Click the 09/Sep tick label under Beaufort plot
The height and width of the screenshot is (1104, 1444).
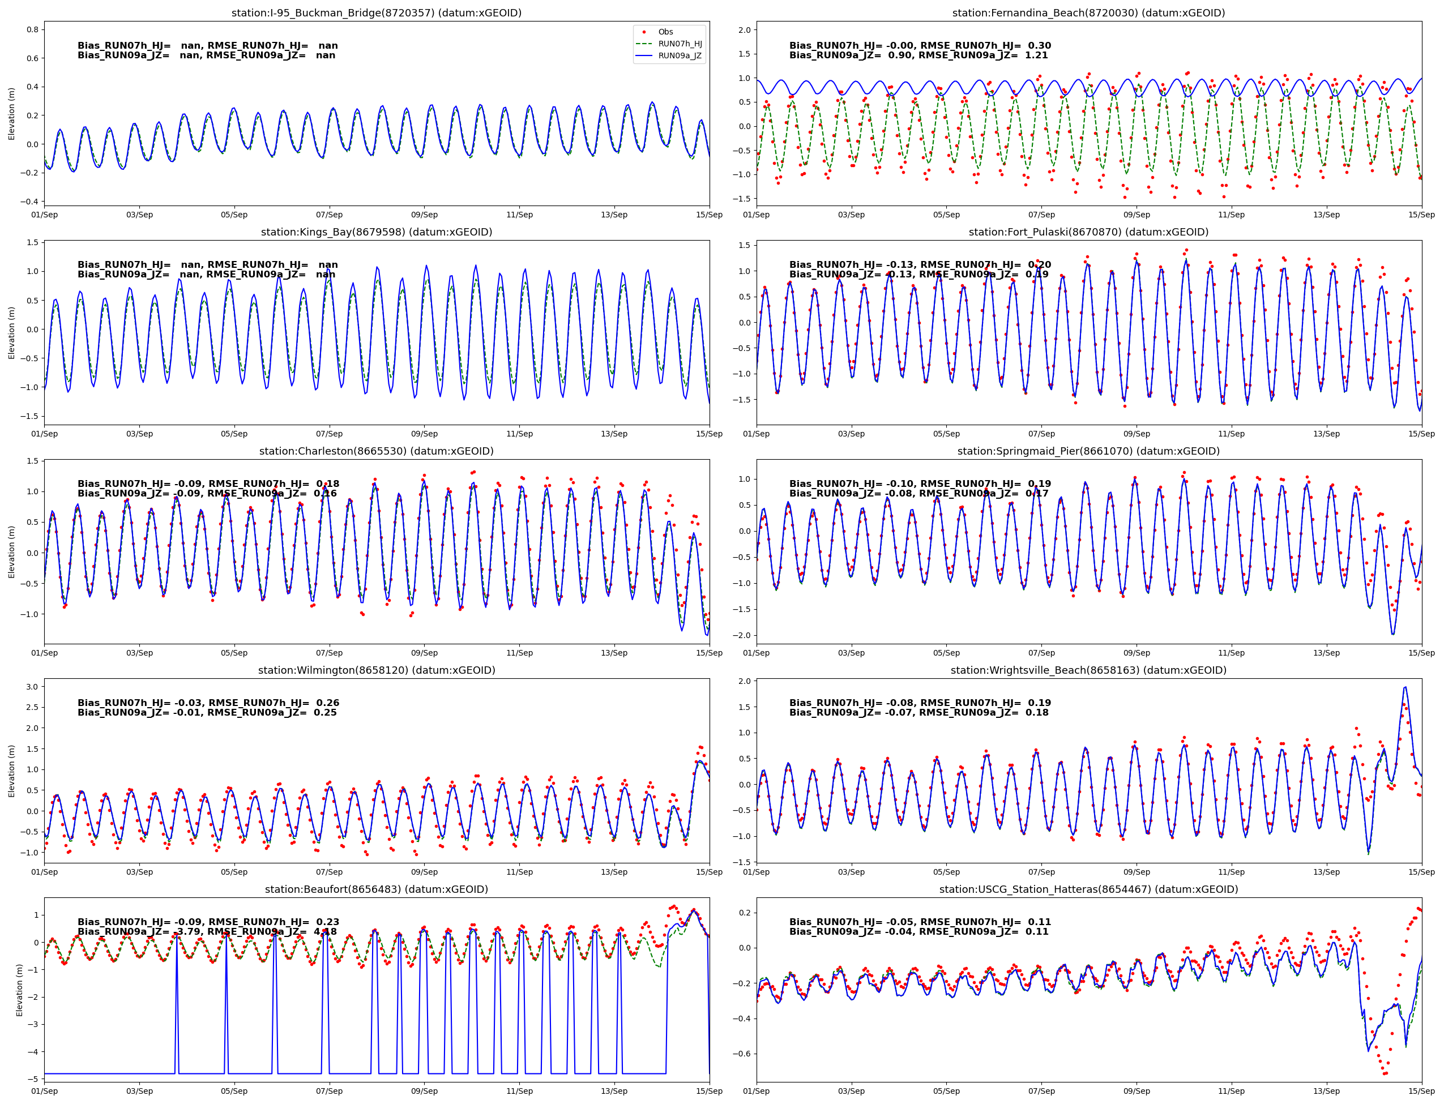tap(424, 1091)
